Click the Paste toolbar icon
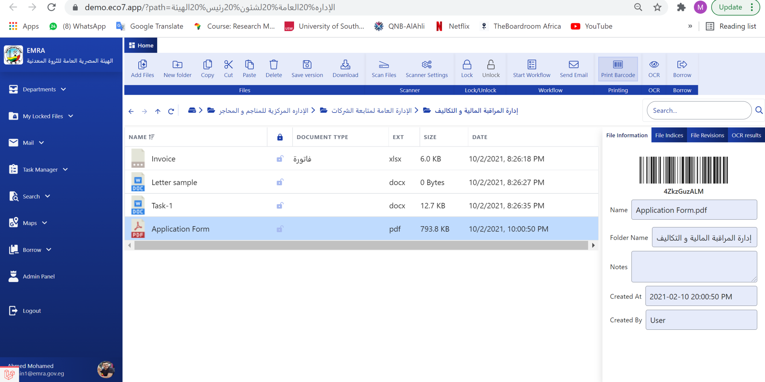 249,64
